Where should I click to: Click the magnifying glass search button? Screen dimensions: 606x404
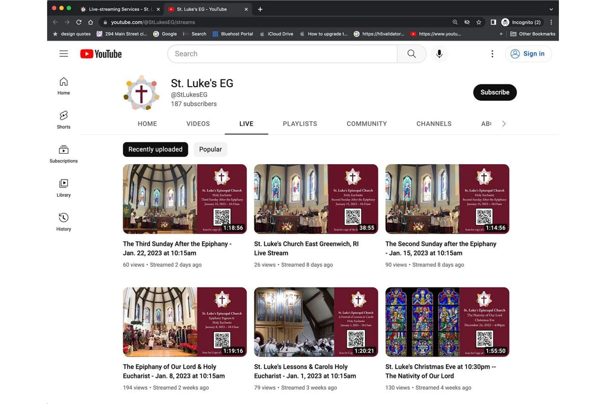[x=412, y=54]
